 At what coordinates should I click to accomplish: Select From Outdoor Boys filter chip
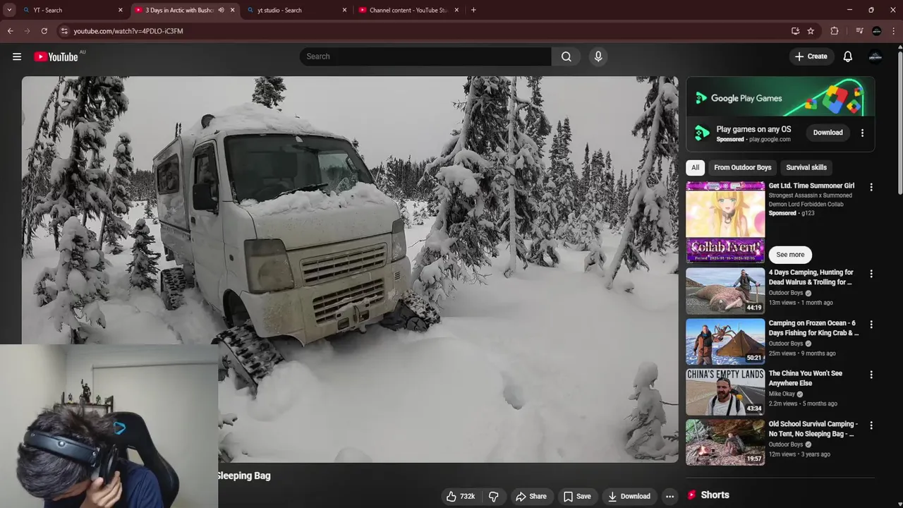[x=742, y=167]
